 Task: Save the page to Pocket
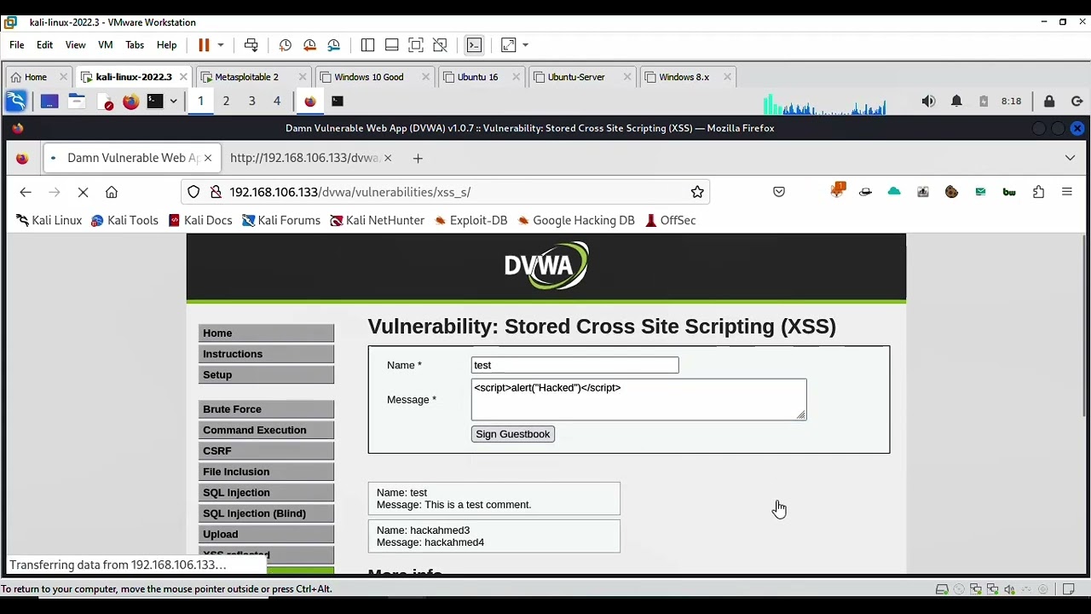pos(779,192)
